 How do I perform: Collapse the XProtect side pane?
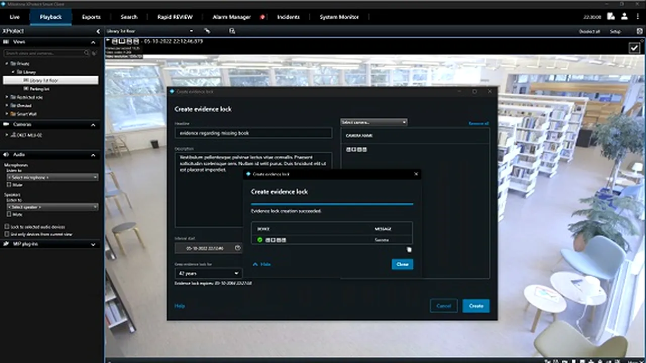point(98,31)
